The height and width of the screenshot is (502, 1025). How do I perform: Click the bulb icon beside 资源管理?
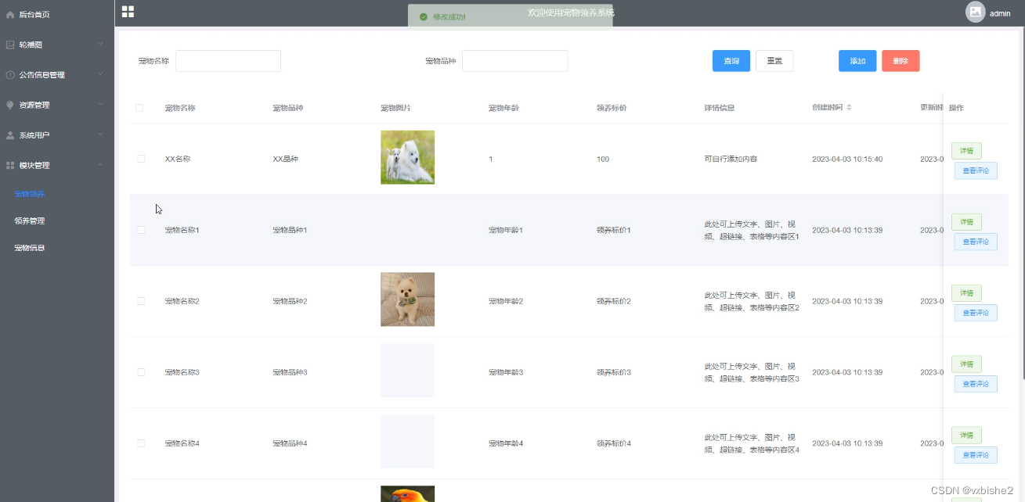(x=10, y=105)
